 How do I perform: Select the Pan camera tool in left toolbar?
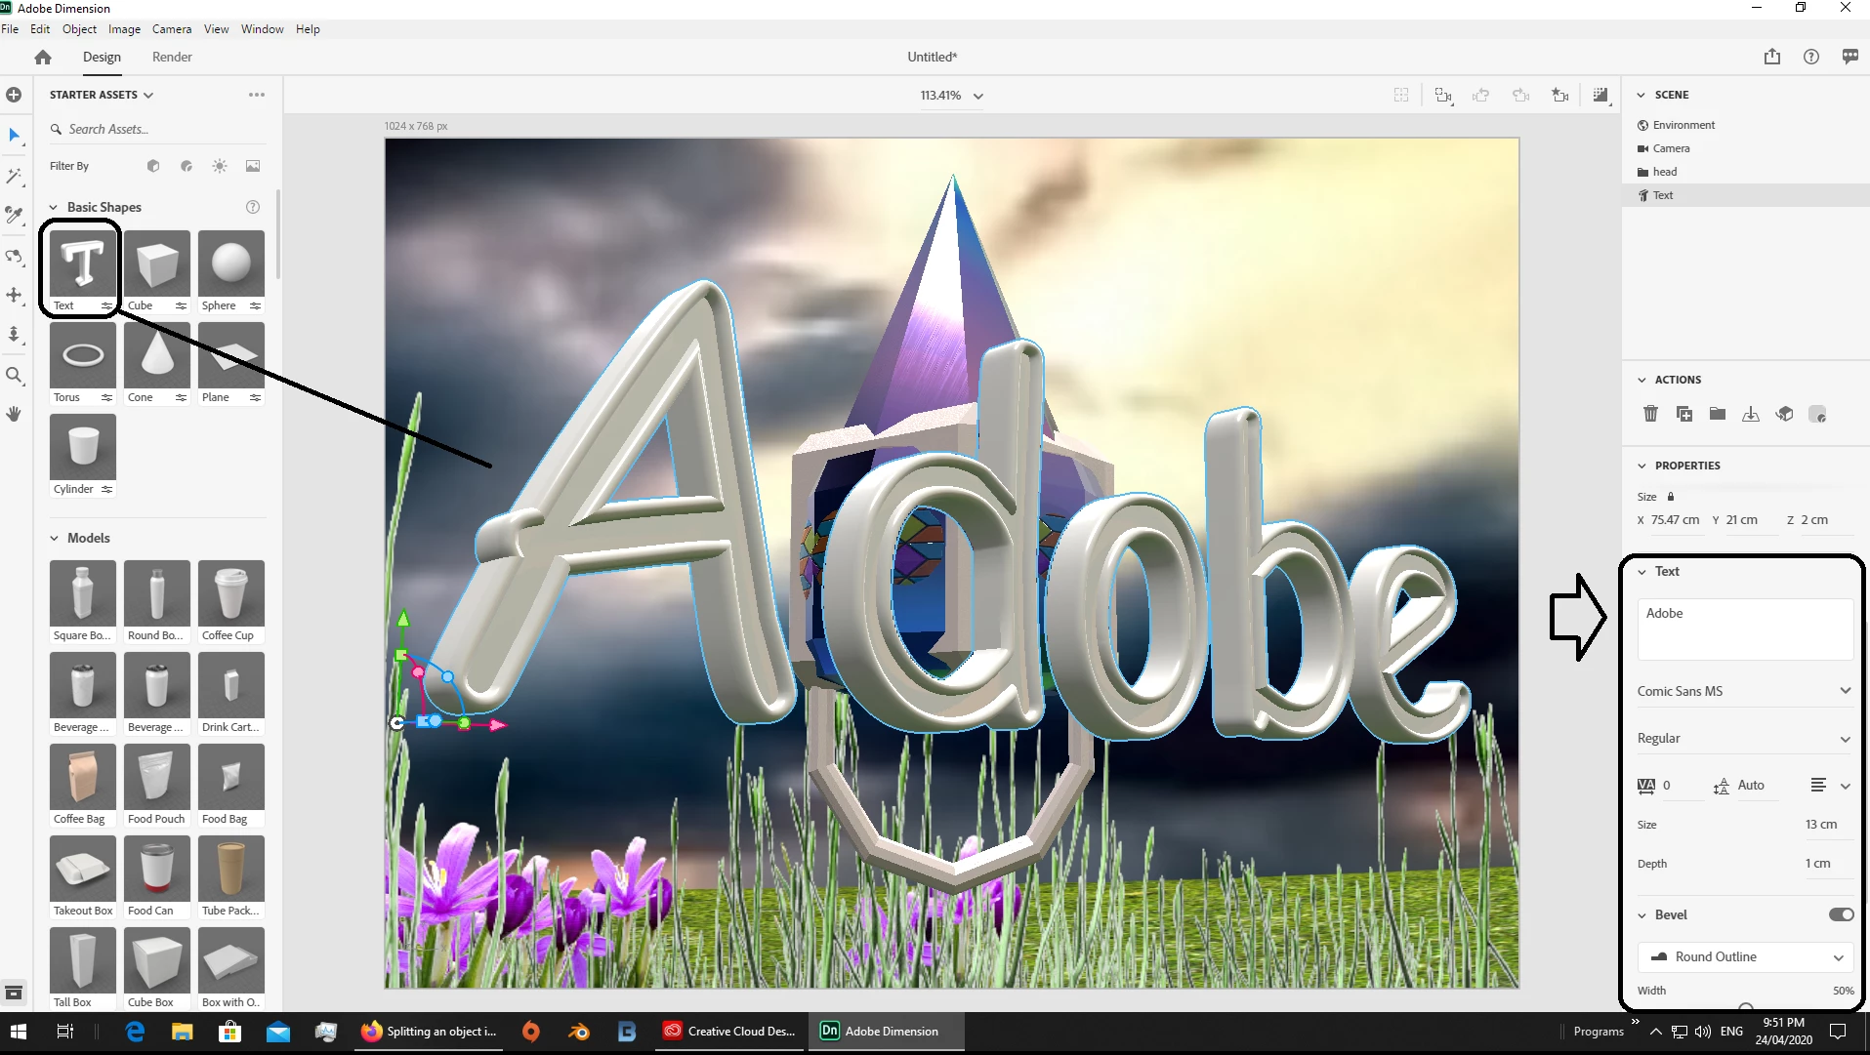click(x=14, y=295)
